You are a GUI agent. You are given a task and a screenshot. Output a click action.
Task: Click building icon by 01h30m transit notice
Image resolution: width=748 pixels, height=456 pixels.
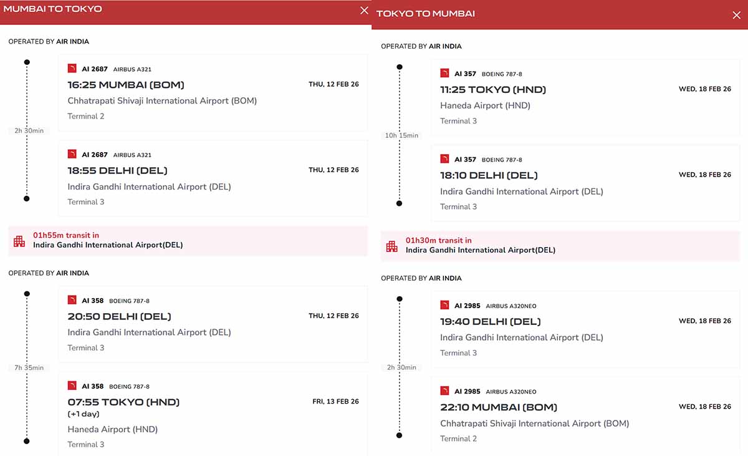click(x=391, y=246)
